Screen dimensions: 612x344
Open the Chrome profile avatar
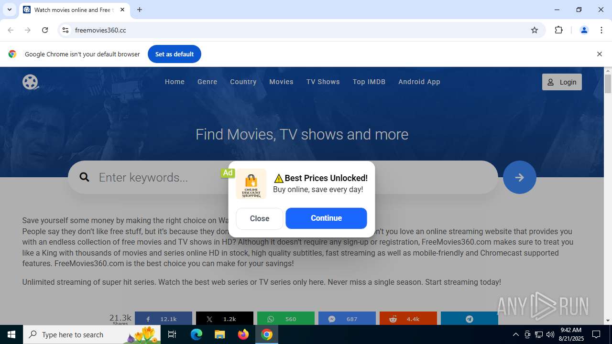pyautogui.click(x=584, y=30)
